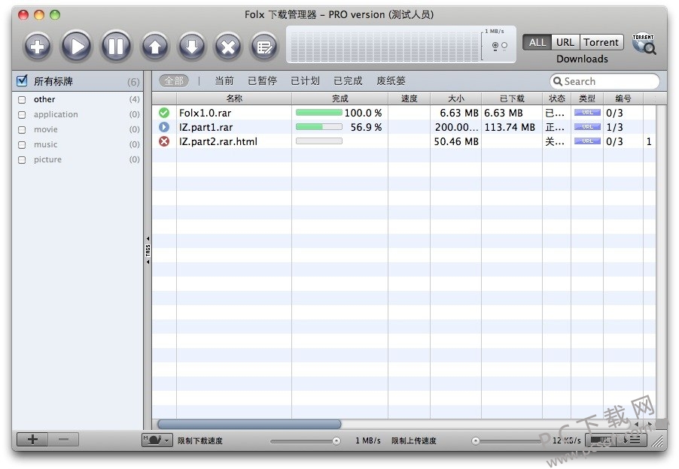Select the IZ.part1.rar file name
Image resolution: width=679 pixels, height=469 pixels.
[206, 127]
